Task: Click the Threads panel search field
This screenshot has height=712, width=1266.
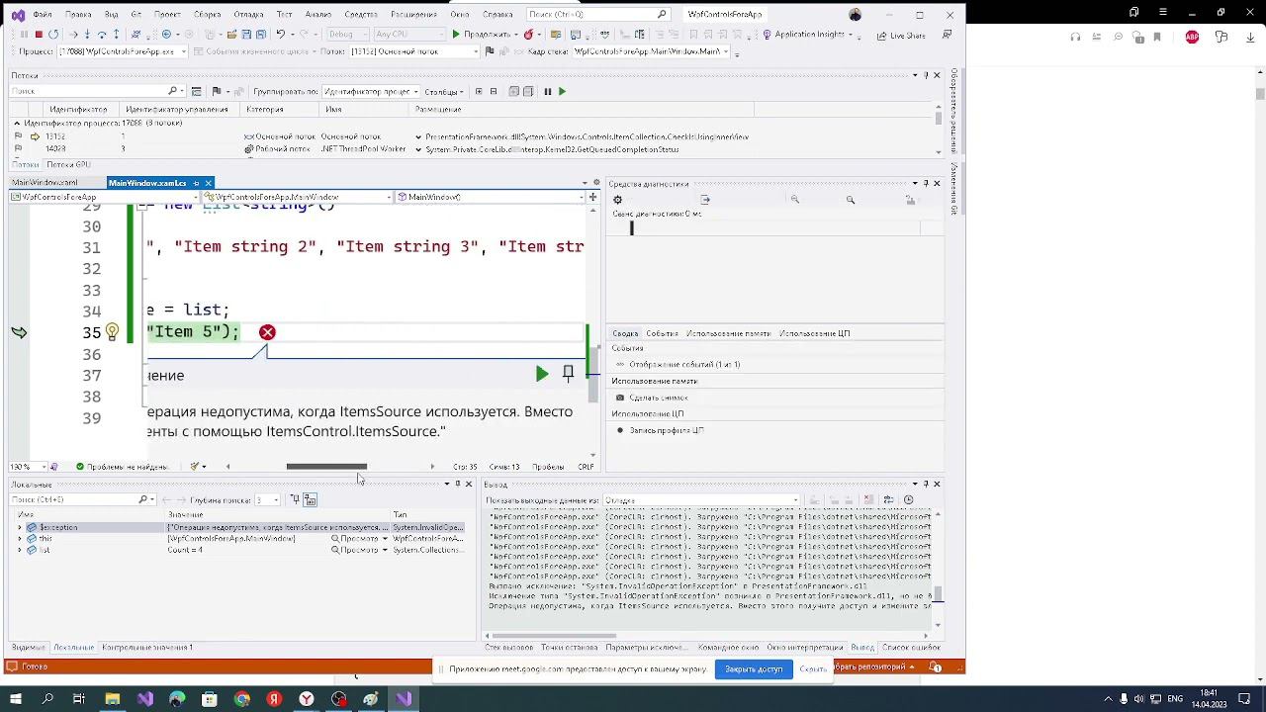Action: click(96, 91)
